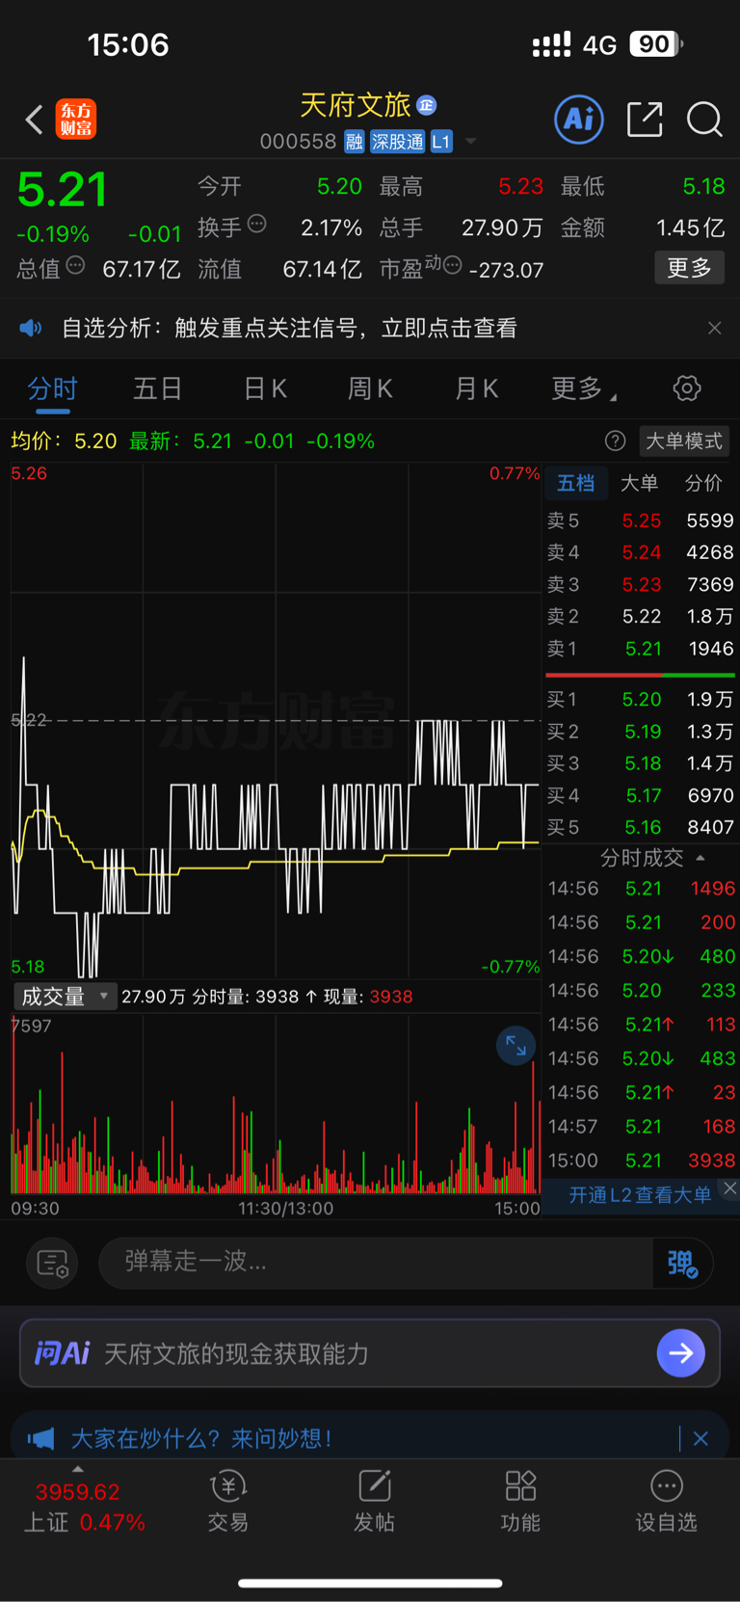The height and width of the screenshot is (1602, 740).
Task: Expand the dropdown arrow beside L1
Action: click(471, 142)
